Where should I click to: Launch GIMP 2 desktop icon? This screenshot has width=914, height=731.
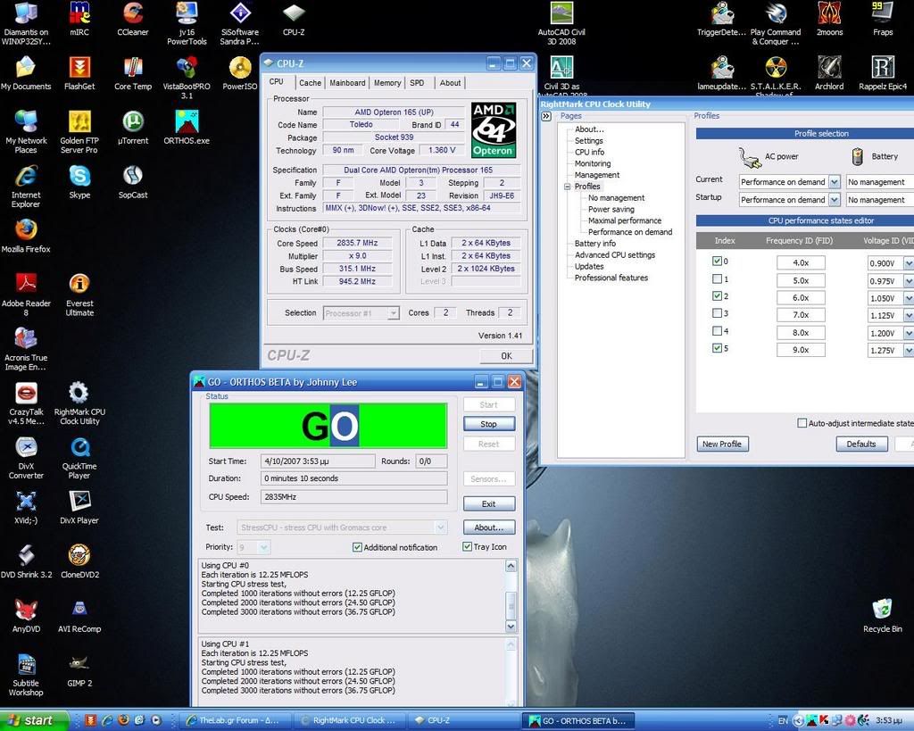79,669
